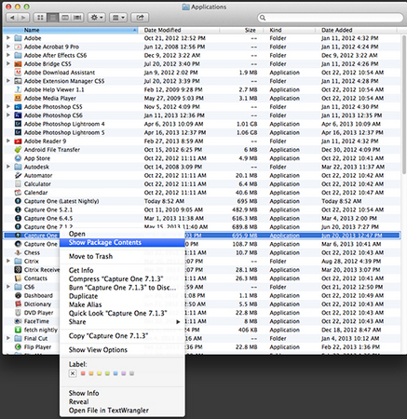Click the Adobe Photoshop Lightroom 5 icon
The width and height of the screenshot is (407, 419).
tap(18, 132)
